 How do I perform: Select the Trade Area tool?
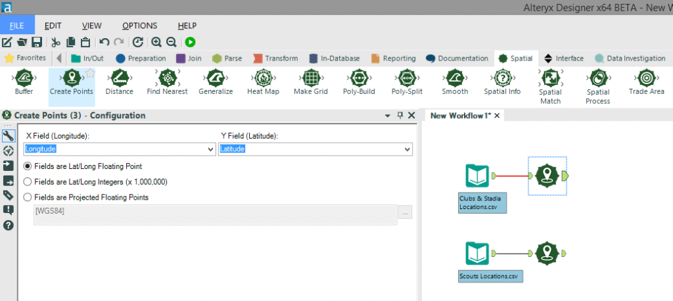[x=647, y=82]
